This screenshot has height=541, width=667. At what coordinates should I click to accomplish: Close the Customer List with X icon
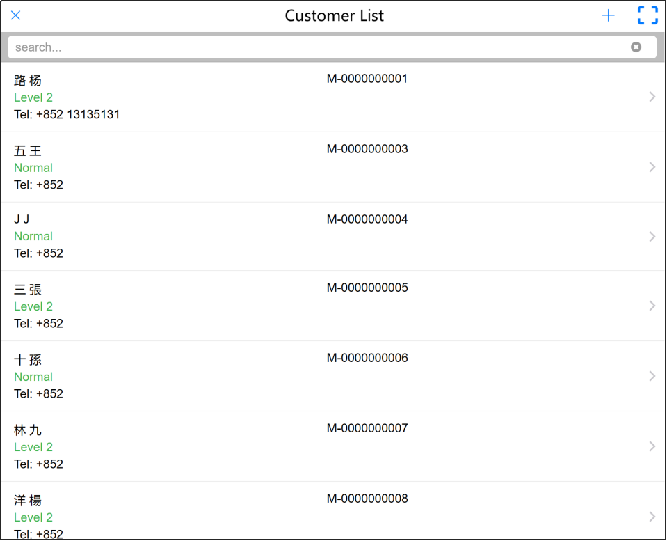pyautogui.click(x=16, y=15)
